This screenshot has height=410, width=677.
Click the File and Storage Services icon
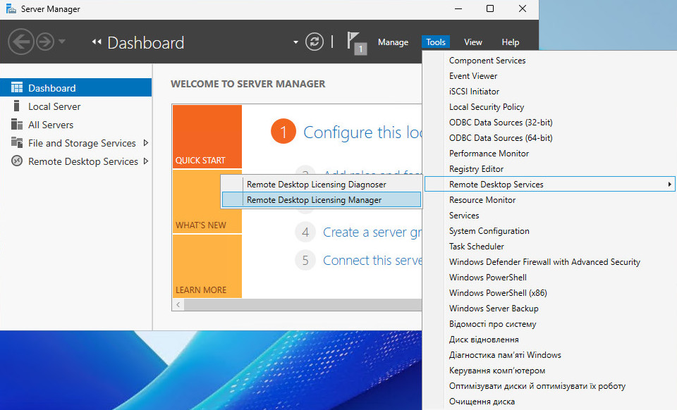(17, 143)
